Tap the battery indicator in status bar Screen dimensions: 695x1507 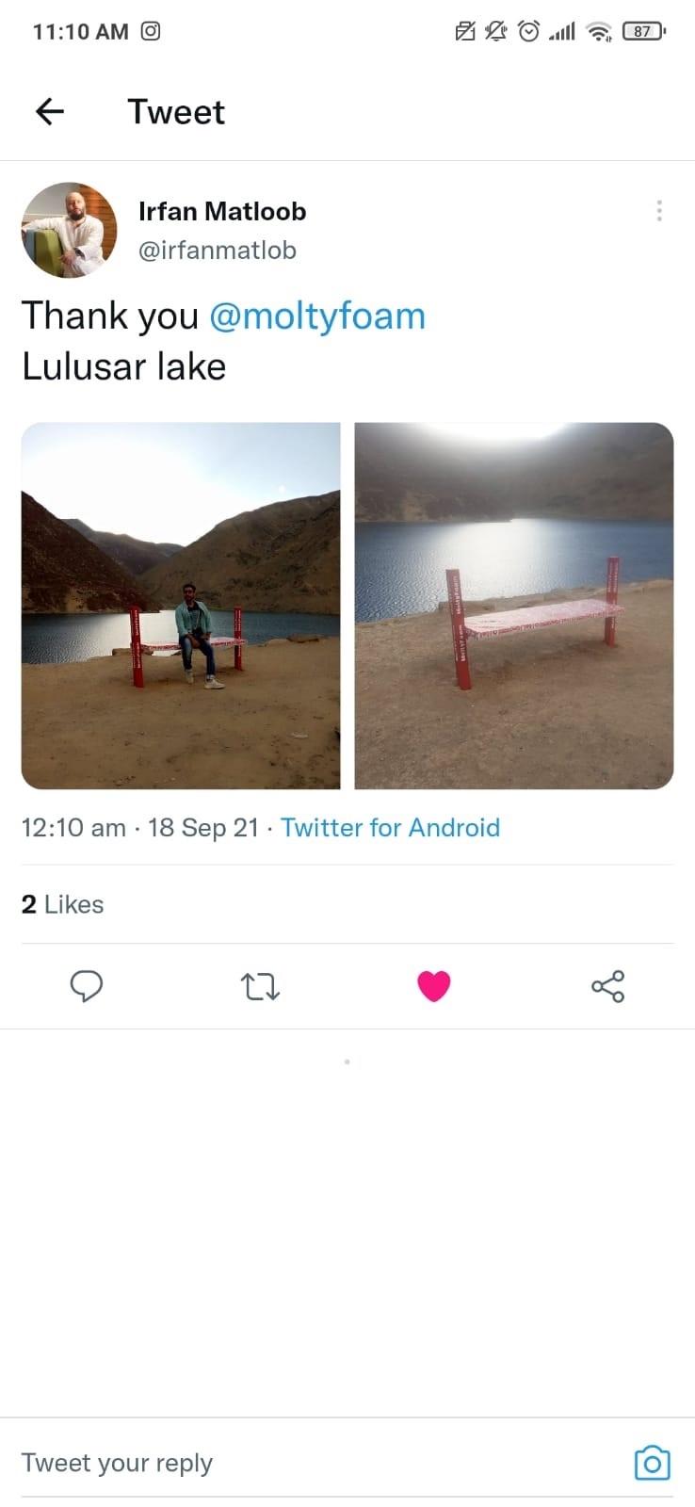pyautogui.click(x=644, y=31)
